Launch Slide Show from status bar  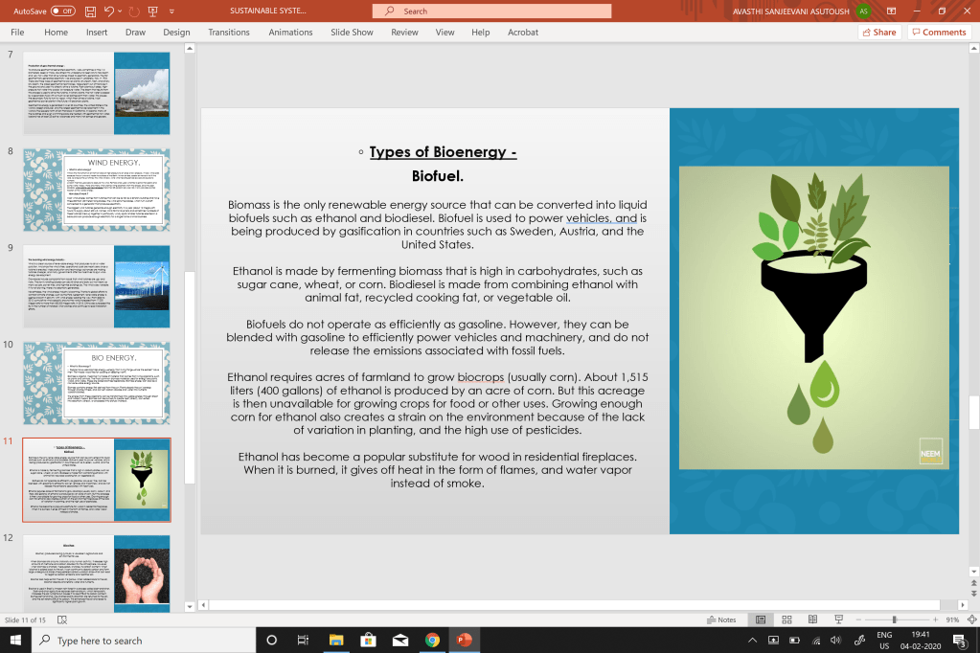839,619
